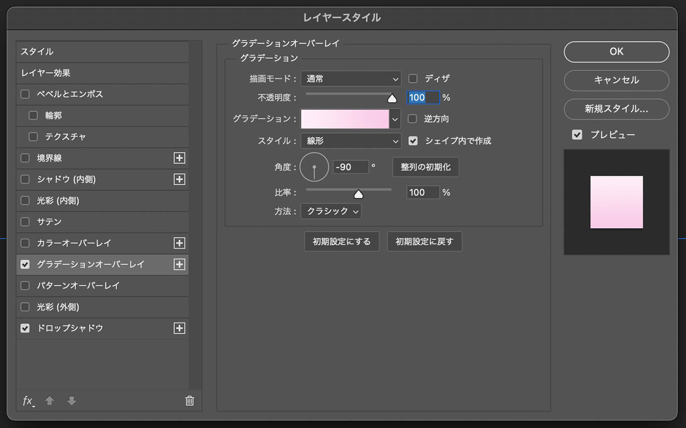Select the ドロップシャドウ effect row
The image size is (686, 428).
tap(102, 328)
